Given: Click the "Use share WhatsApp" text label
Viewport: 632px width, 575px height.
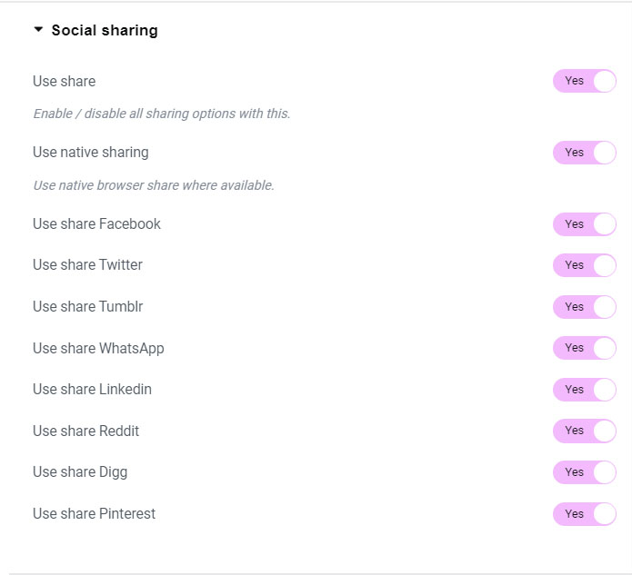Looking at the screenshot, I should pos(98,348).
